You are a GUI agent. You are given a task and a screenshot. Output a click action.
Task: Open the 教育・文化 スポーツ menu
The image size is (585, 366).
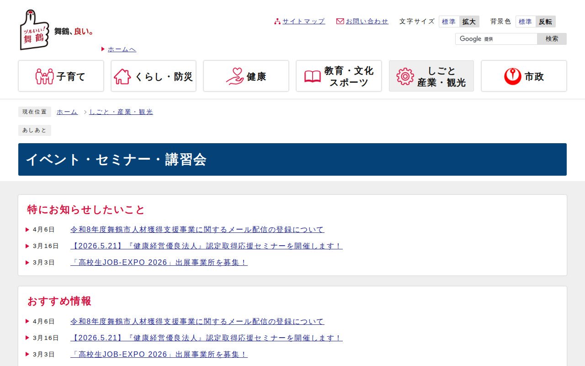point(339,76)
